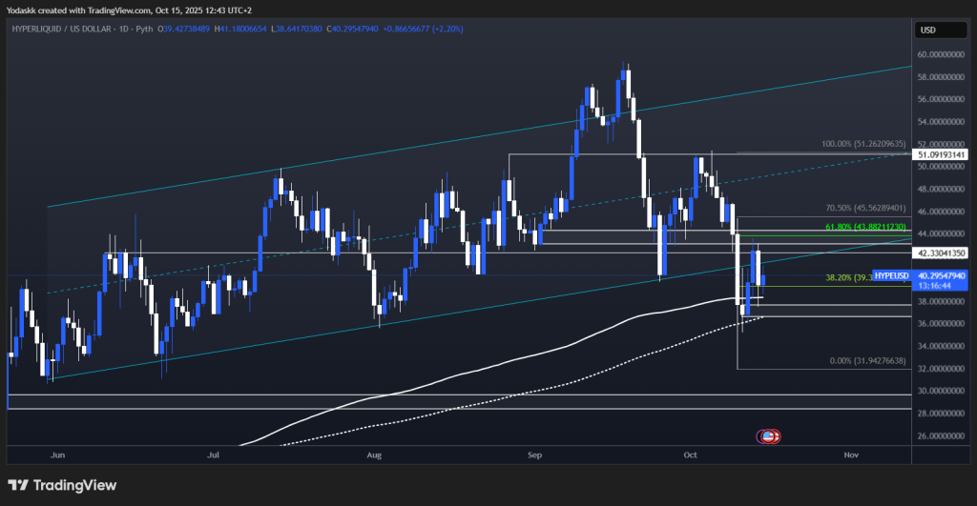The height and width of the screenshot is (506, 977).
Task: Click the 60.00000000 price axis tick
Action: tap(942, 54)
